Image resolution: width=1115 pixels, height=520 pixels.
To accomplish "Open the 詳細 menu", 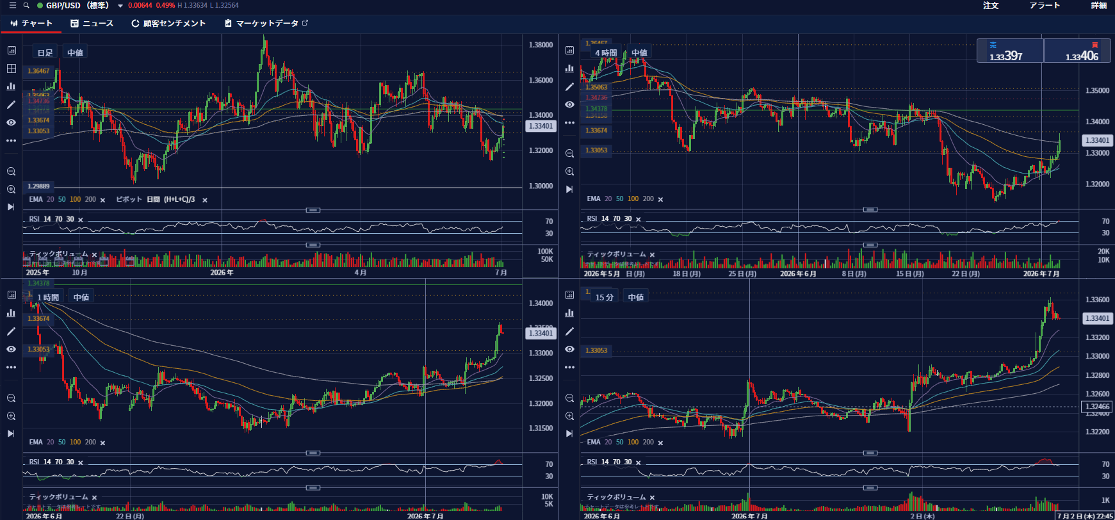I will [1099, 5].
